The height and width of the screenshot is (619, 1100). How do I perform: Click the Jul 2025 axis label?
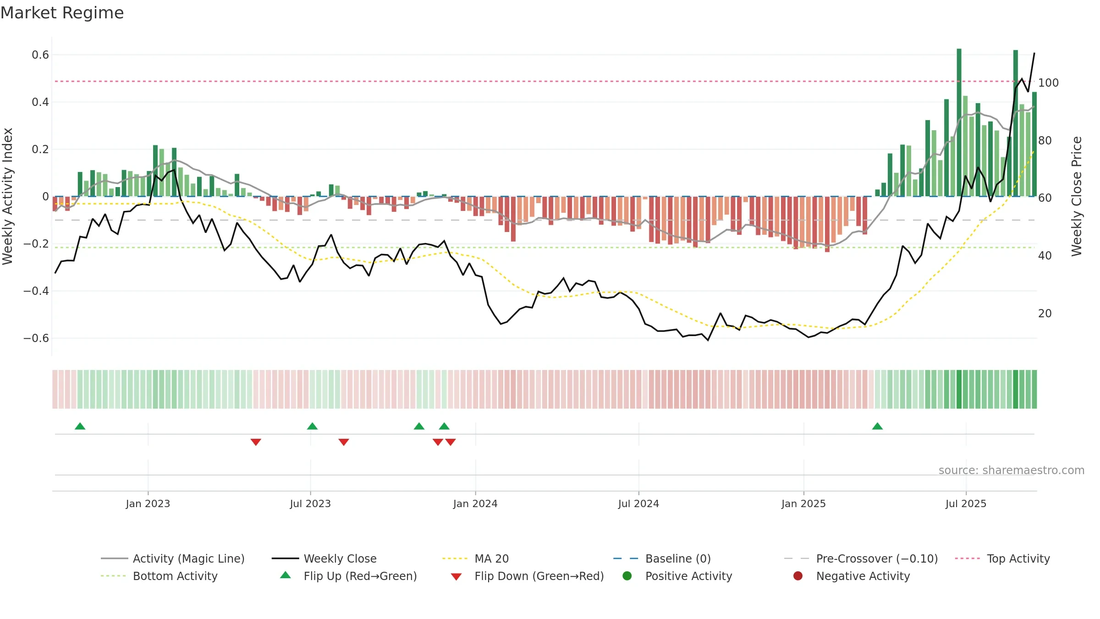[966, 503]
